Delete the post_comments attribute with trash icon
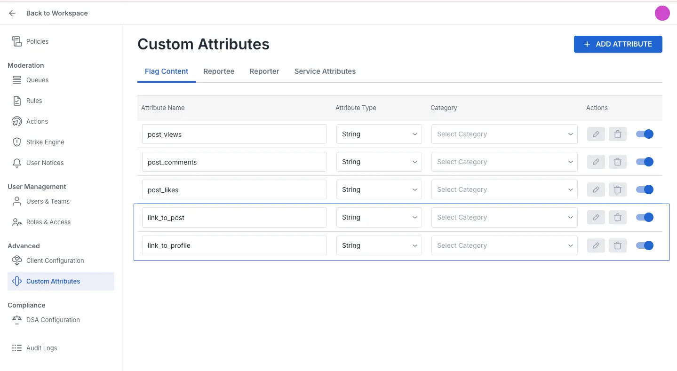677x371 pixels. coord(618,162)
